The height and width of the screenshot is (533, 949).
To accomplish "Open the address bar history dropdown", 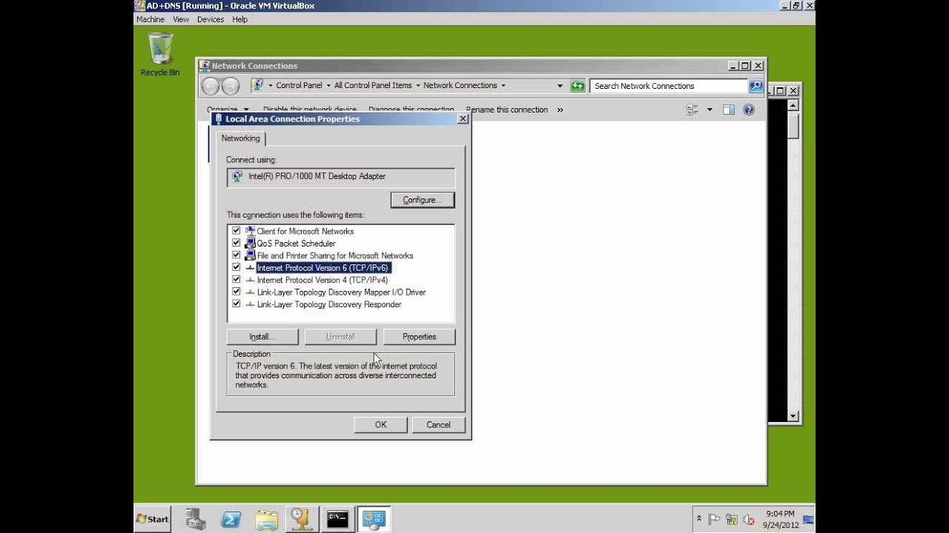I will pos(560,86).
